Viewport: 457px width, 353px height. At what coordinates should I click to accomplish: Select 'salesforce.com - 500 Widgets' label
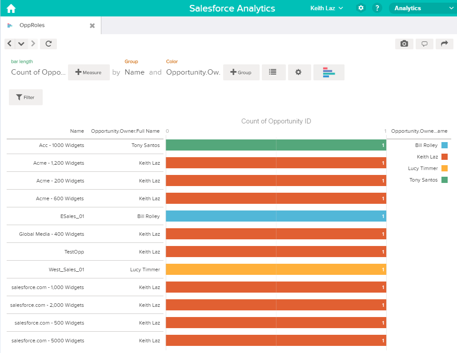point(49,323)
